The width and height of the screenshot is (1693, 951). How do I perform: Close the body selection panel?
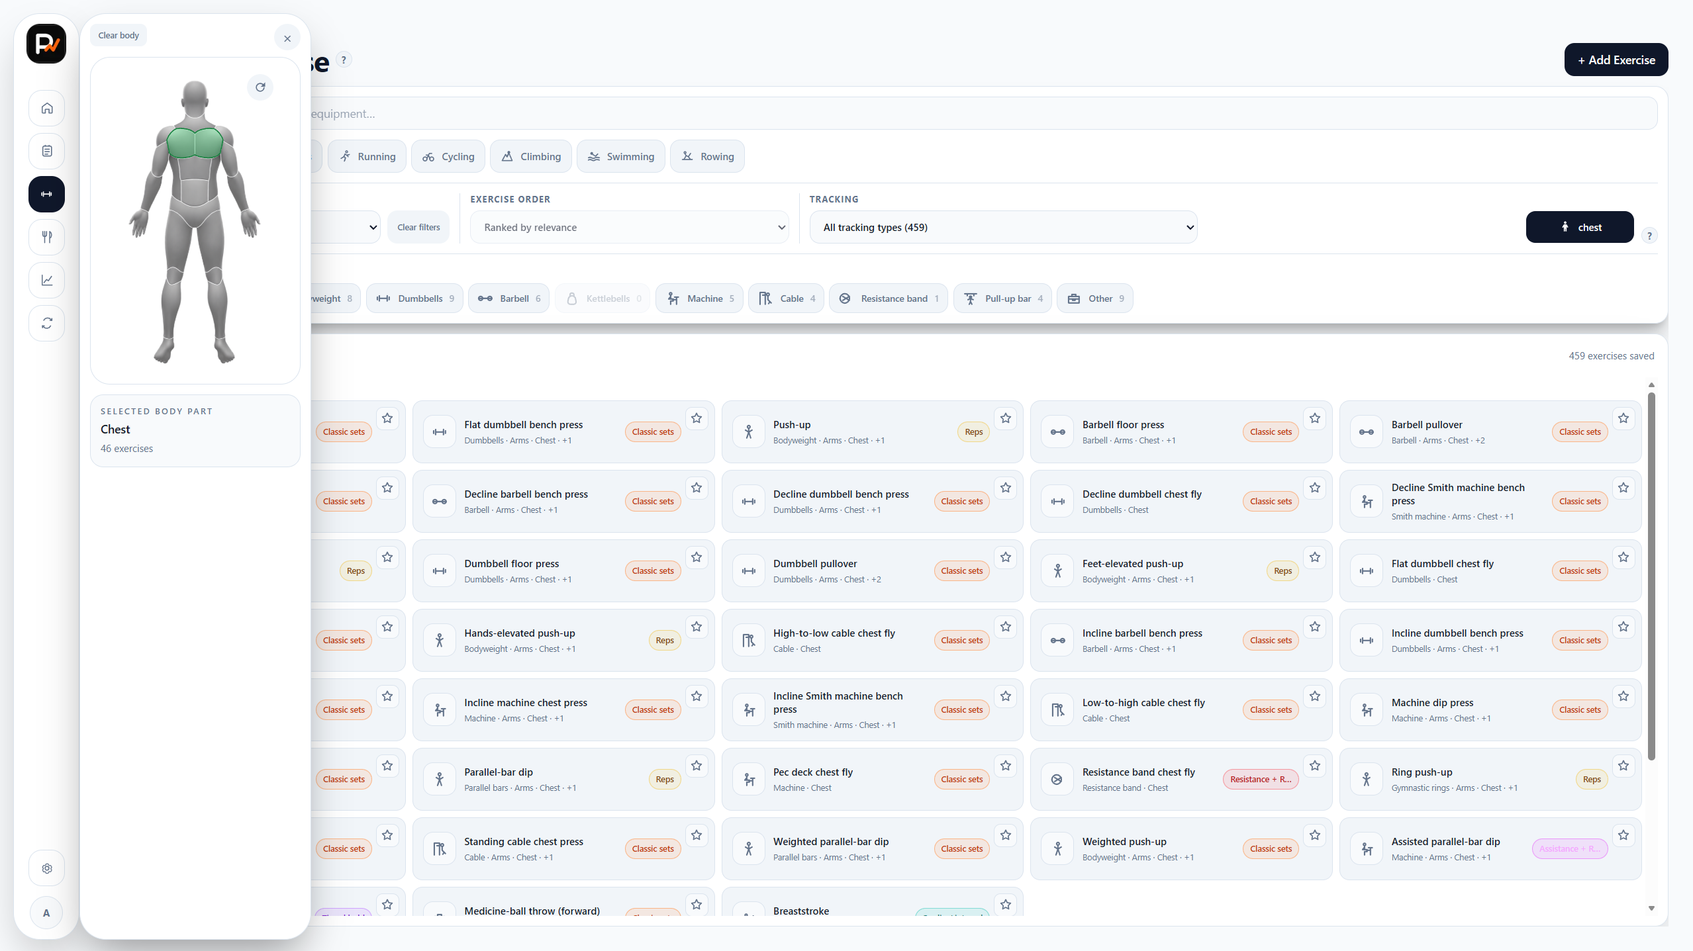click(287, 38)
